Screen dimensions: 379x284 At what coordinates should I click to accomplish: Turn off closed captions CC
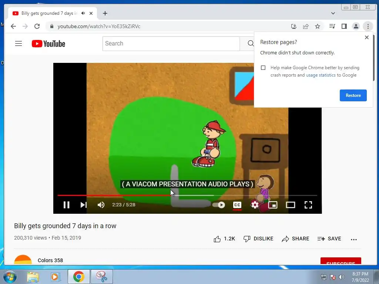[237, 205]
